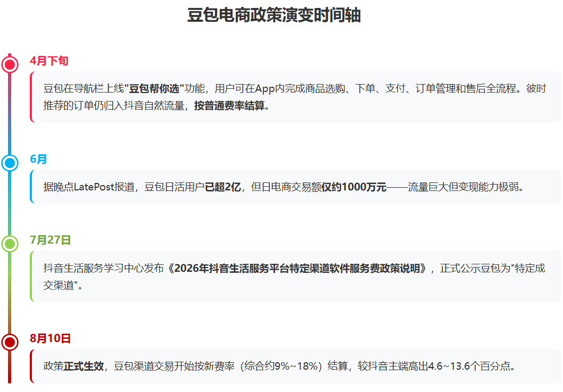
Task: Click the green timeline marker for 7月27日
Action: [x=10, y=244]
